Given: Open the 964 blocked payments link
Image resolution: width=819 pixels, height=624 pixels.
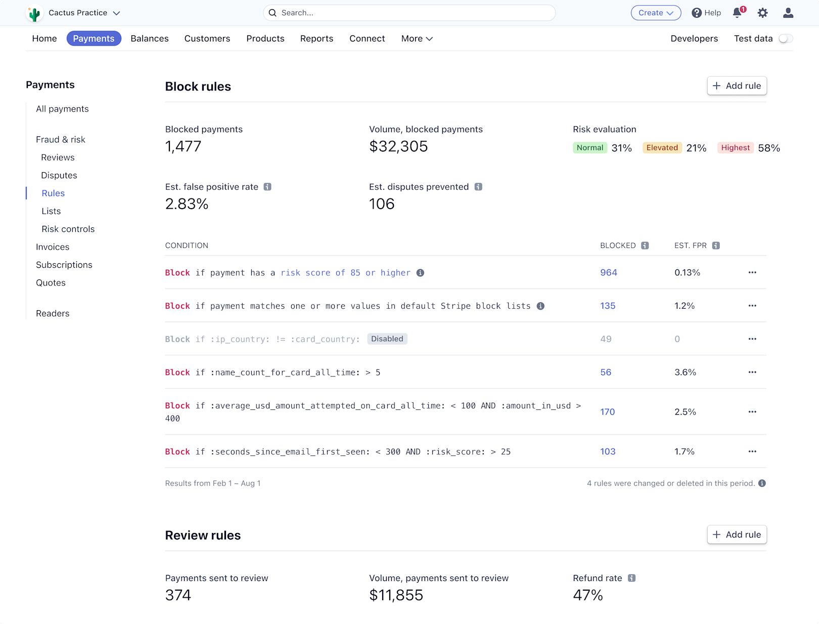Looking at the screenshot, I should click(x=608, y=272).
